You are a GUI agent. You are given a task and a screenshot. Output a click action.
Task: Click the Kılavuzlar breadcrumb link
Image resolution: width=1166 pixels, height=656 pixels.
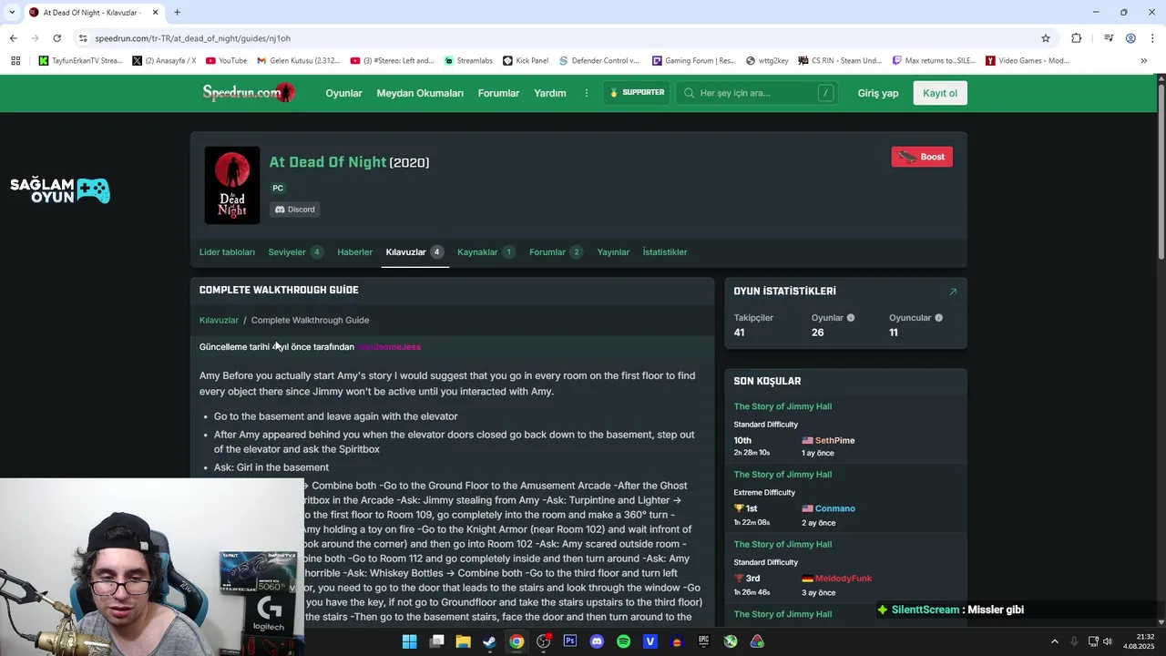click(x=219, y=321)
